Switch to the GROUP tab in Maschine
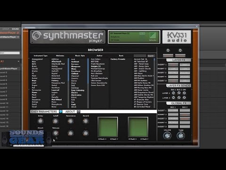Viewport: 226px width, 170px height. click(6, 29)
